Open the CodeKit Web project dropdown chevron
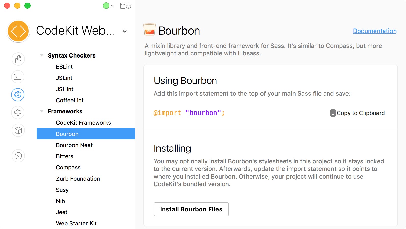The width and height of the screenshot is (406, 229). pos(125,31)
